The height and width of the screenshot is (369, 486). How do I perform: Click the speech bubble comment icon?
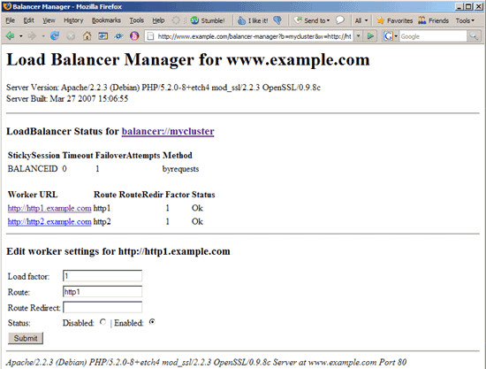(x=340, y=20)
